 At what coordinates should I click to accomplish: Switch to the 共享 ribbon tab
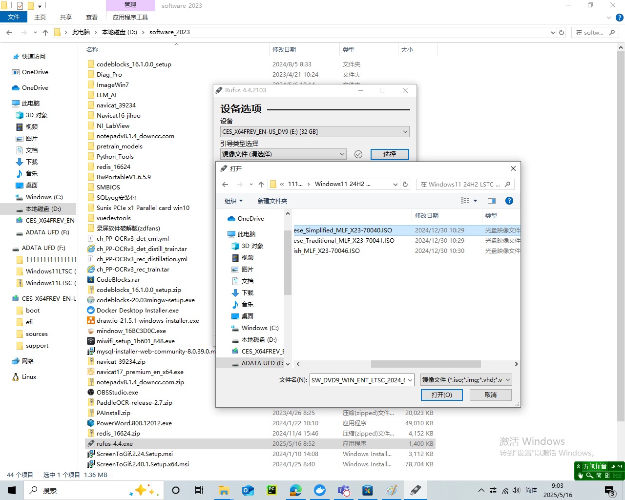pos(66,17)
